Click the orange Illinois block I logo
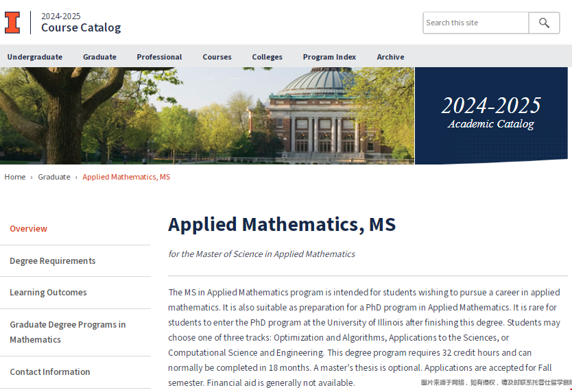Screen dimensions: 572x390 pyautogui.click(x=12, y=23)
